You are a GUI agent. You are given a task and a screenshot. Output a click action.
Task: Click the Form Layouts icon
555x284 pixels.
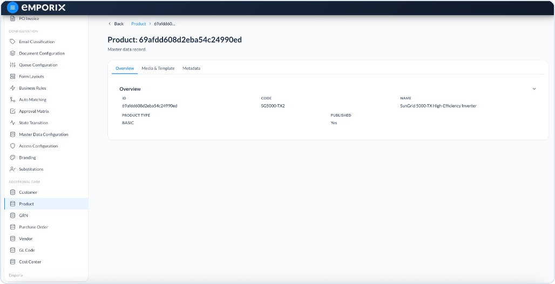[x=13, y=77]
